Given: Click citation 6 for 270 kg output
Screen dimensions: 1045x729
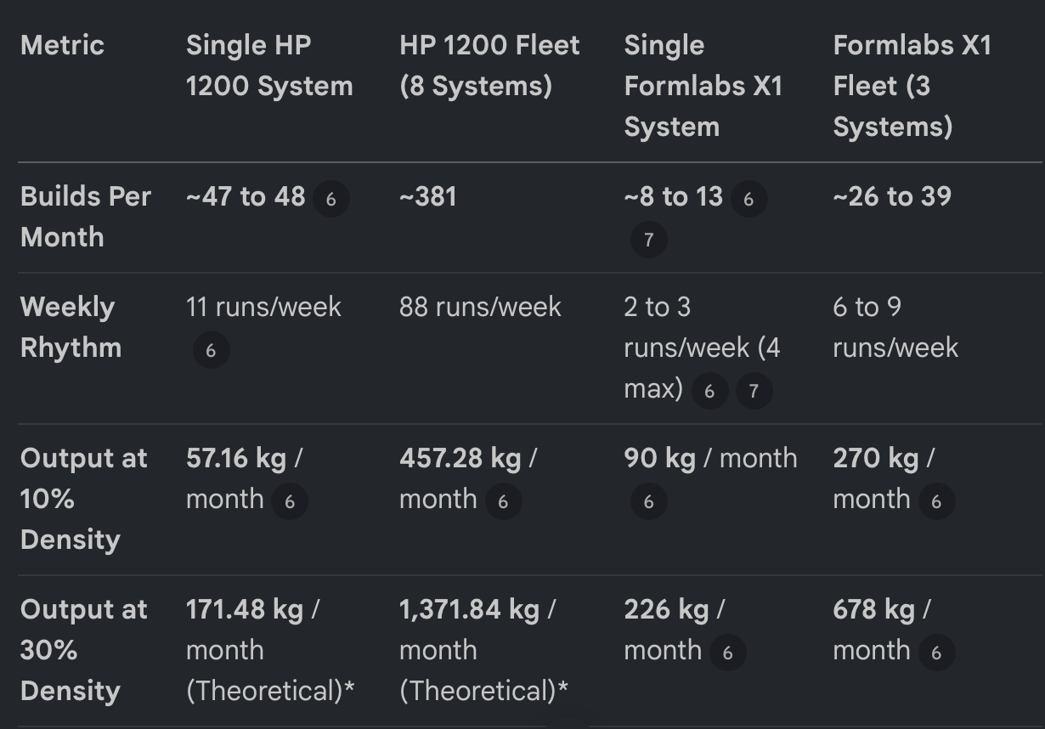Looking at the screenshot, I should coord(936,502).
